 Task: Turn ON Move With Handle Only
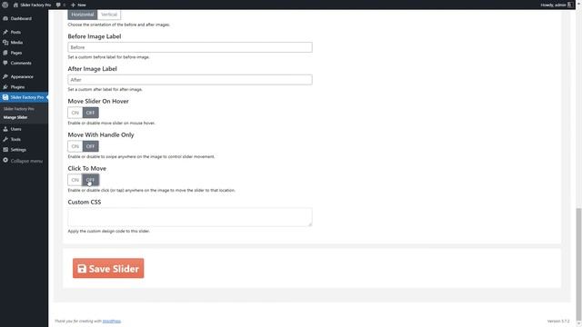tap(75, 146)
